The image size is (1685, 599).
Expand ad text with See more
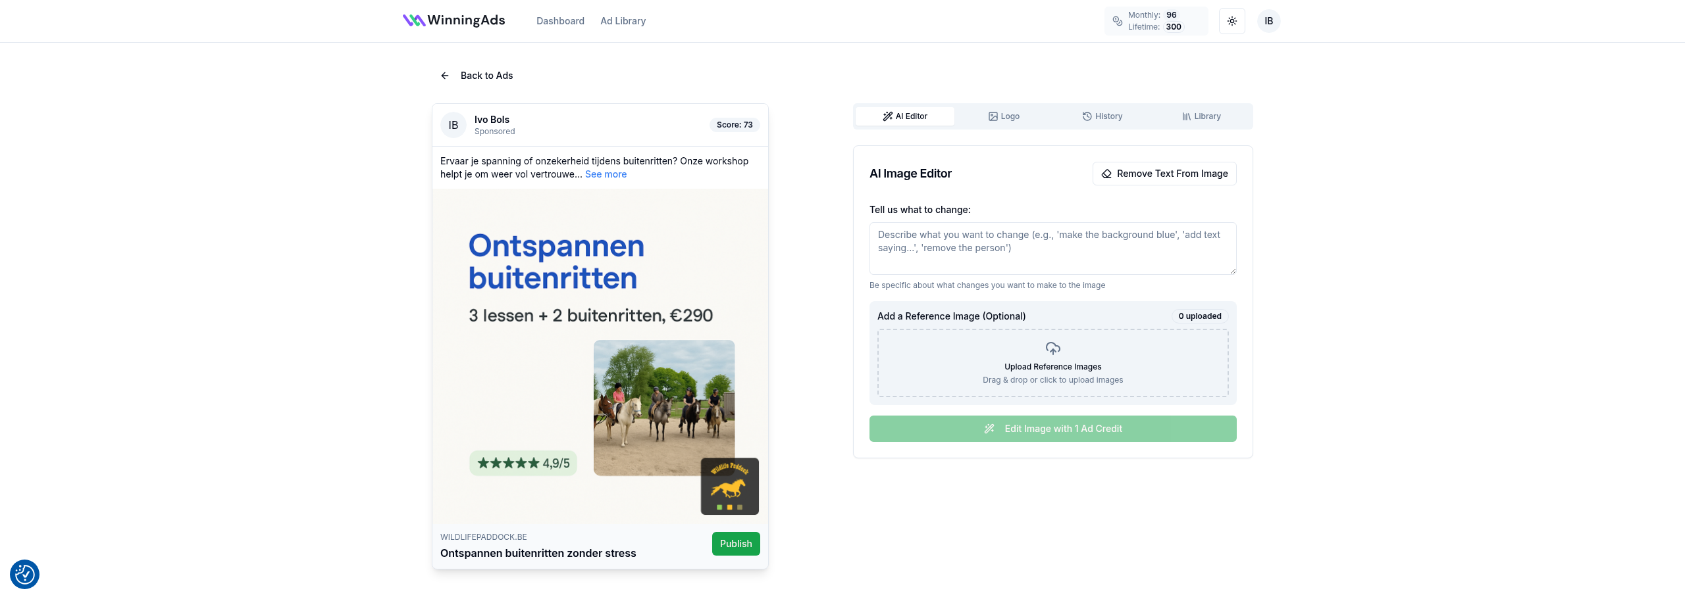(x=606, y=174)
